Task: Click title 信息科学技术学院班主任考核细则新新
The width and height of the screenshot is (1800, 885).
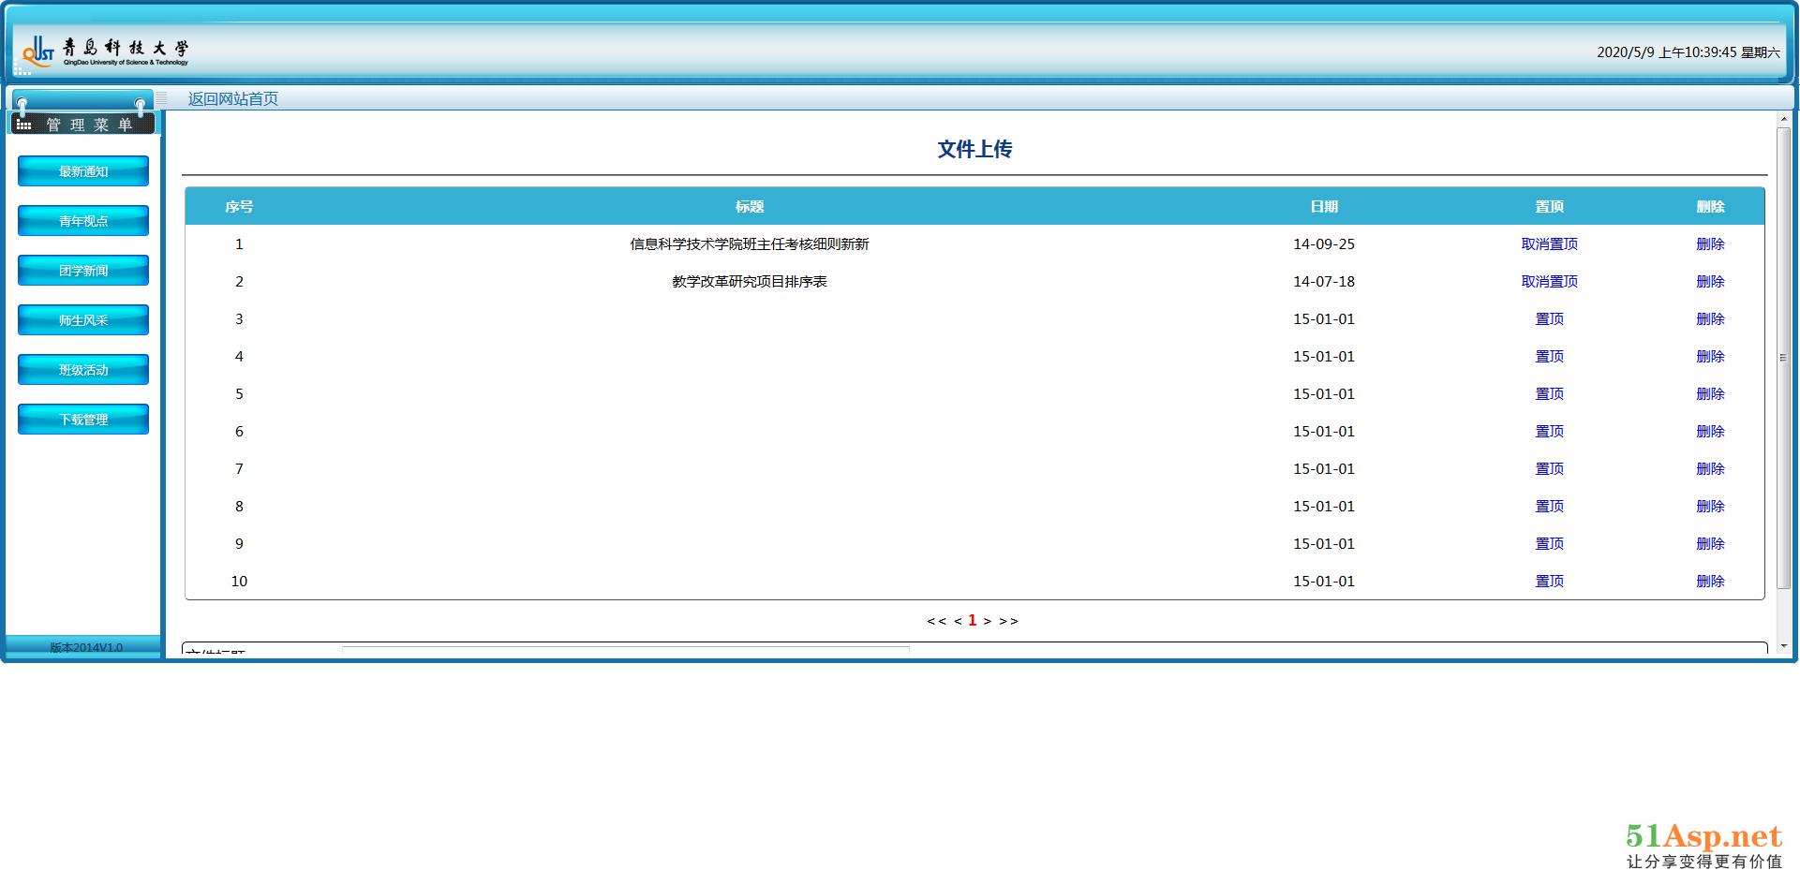Action: (750, 243)
